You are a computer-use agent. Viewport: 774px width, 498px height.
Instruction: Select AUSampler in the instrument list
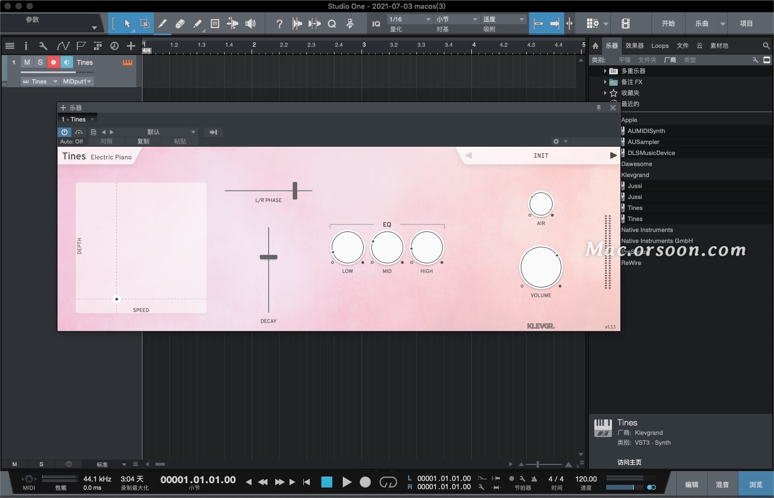[x=643, y=142]
